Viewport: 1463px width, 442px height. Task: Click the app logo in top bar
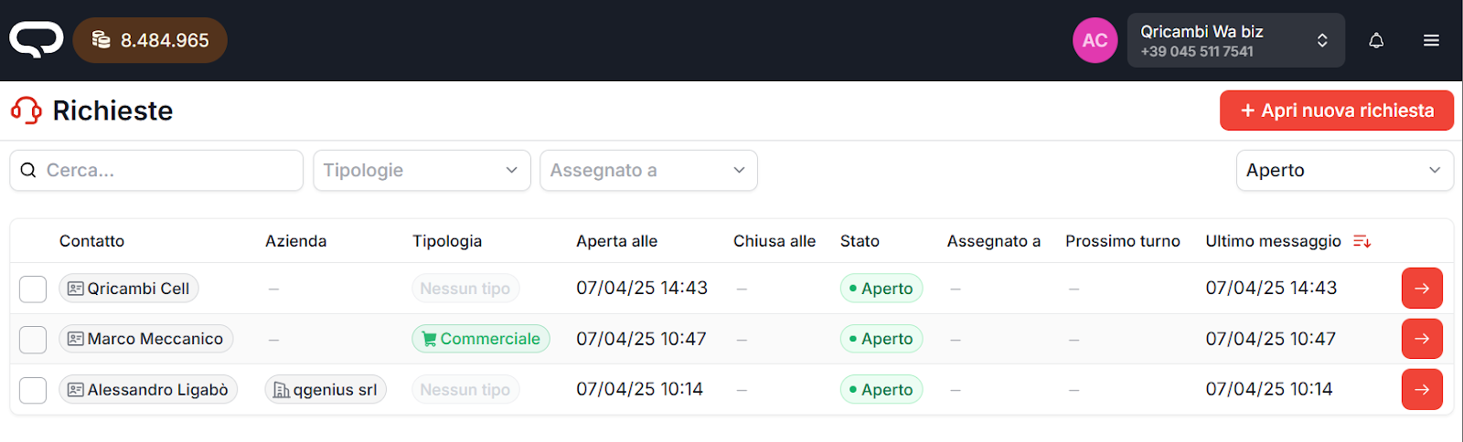point(37,40)
